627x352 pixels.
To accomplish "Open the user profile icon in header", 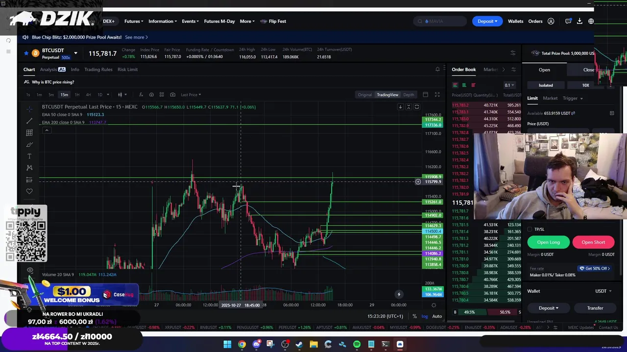I will click(551, 21).
